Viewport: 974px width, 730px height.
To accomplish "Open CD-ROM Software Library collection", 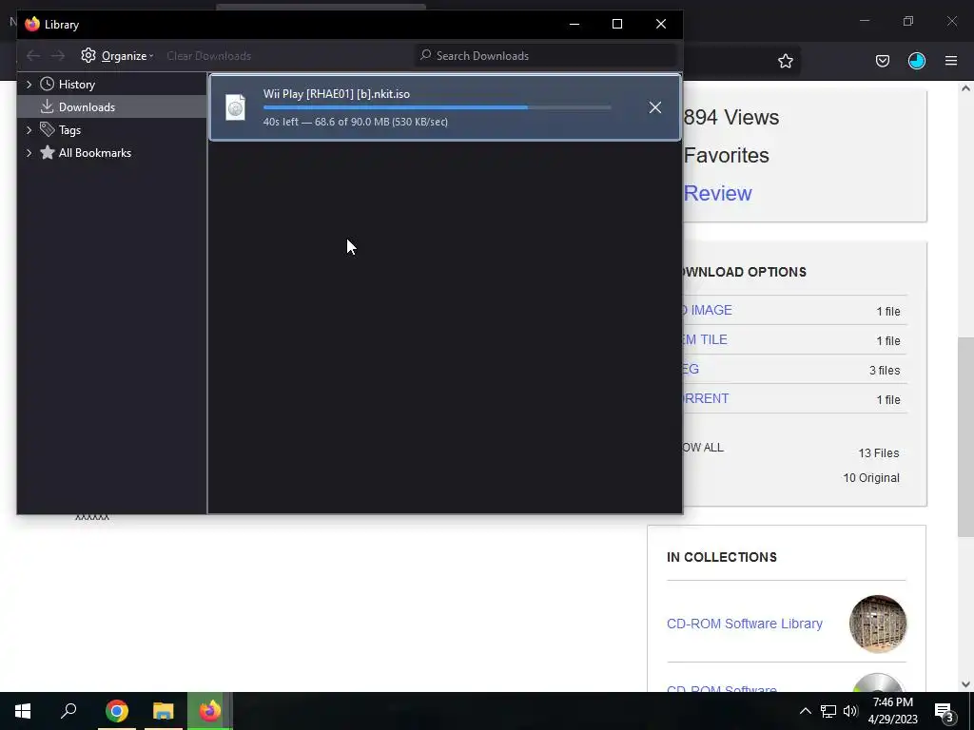I will (x=744, y=624).
